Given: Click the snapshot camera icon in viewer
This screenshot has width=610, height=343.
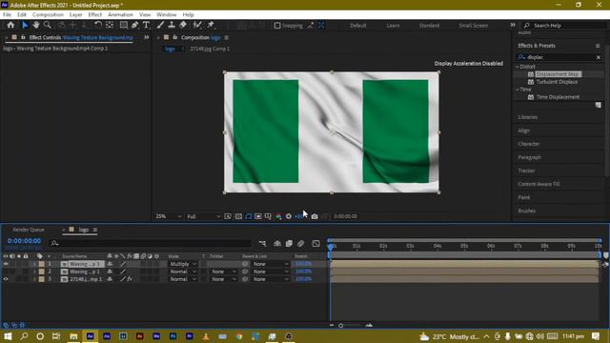Looking at the screenshot, I should [315, 216].
